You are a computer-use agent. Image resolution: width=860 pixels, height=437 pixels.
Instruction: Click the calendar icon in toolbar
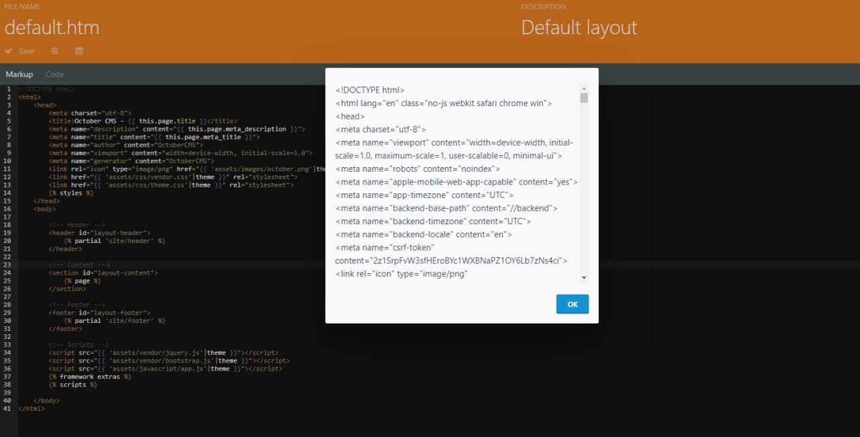tap(79, 51)
